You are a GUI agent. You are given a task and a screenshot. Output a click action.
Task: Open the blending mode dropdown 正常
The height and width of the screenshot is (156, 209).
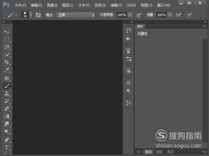(76, 15)
